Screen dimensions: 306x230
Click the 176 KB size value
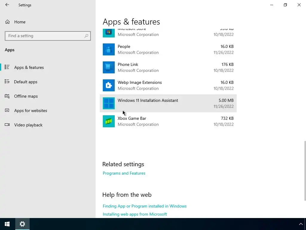227,65
